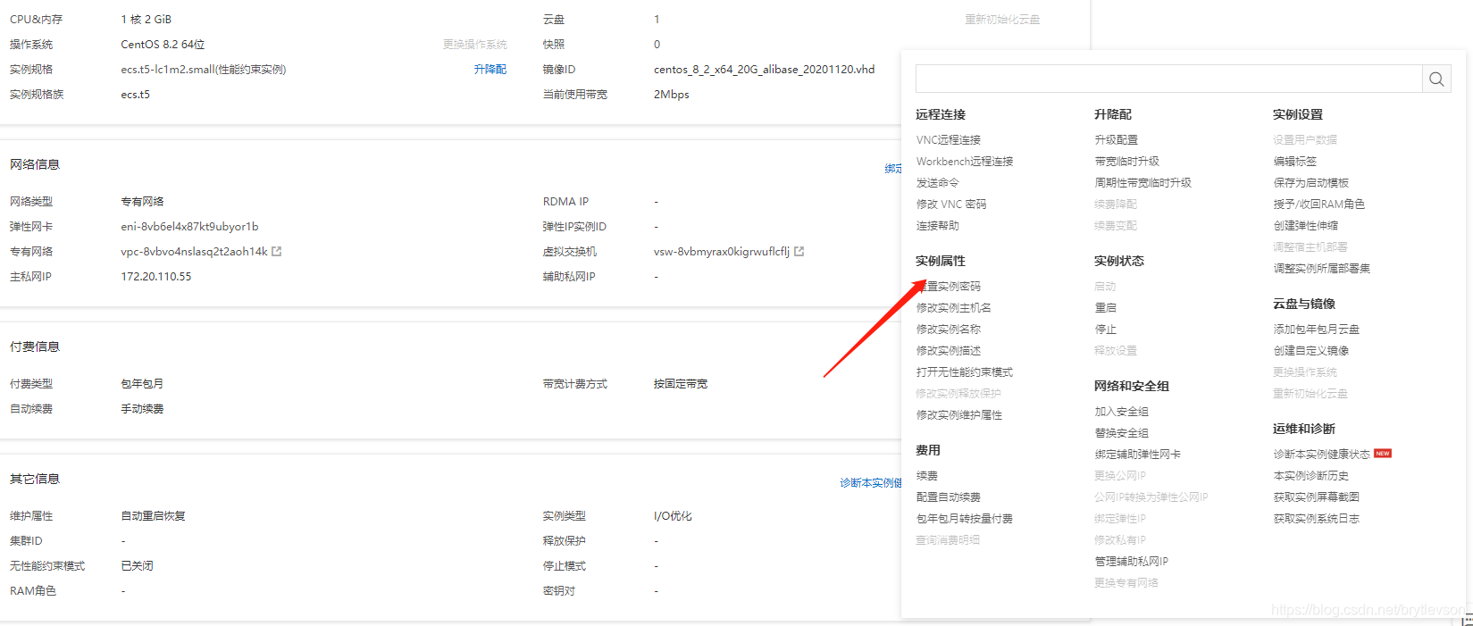Screen dimensions: 1473x626
Task: Select 获取实例系统日志
Action: coord(1317,519)
